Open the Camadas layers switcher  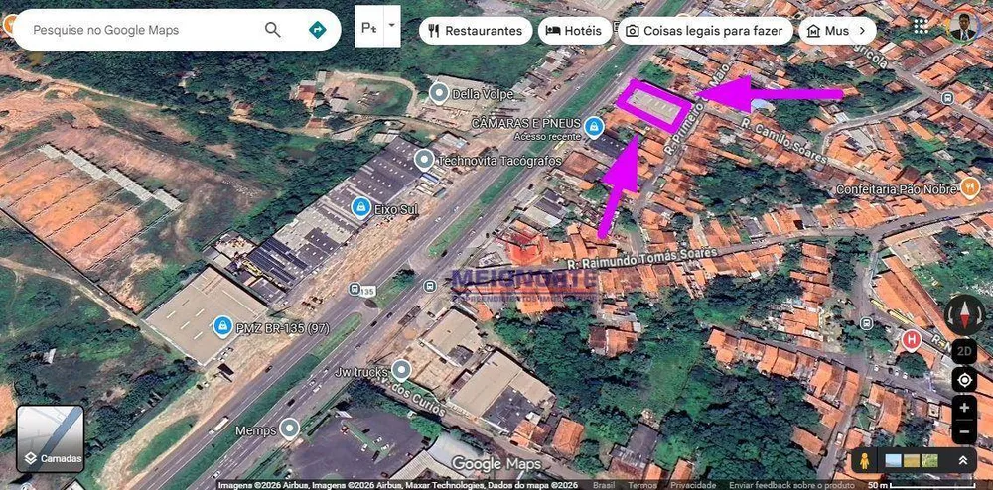coord(50,438)
